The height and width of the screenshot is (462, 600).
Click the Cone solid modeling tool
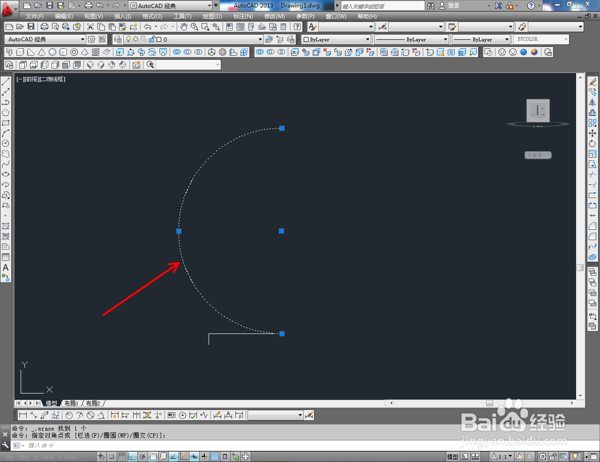42,52
